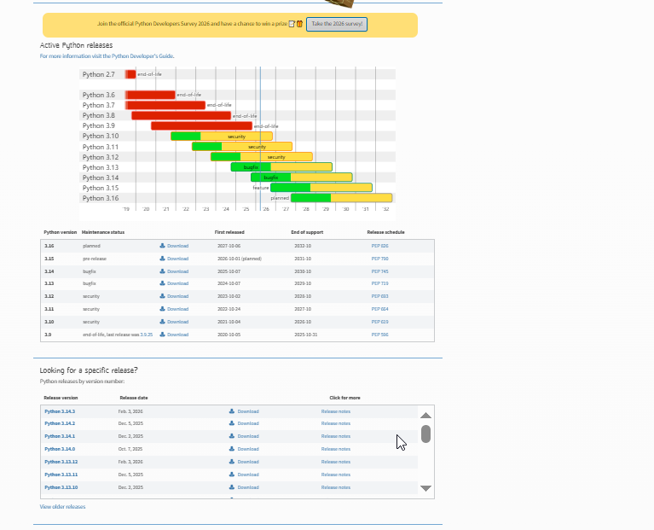Click the download icon for Python 3.9
654x530 pixels.
click(x=162, y=335)
